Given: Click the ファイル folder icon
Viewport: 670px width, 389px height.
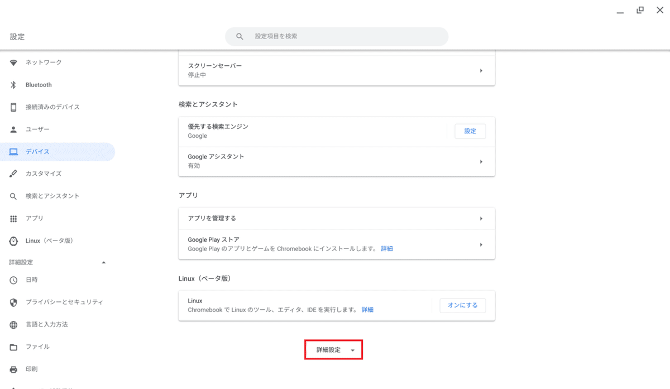Looking at the screenshot, I should pos(13,347).
